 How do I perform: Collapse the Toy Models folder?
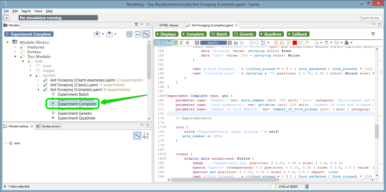(x=15, y=56)
